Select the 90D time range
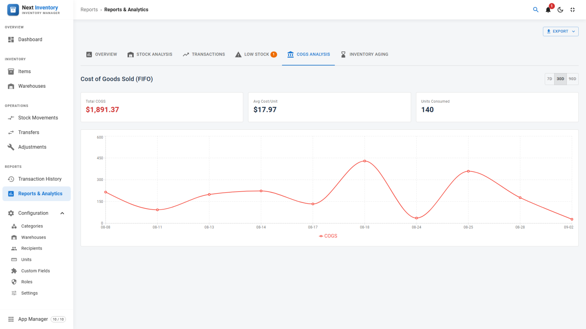The width and height of the screenshot is (586, 329). coord(572,79)
